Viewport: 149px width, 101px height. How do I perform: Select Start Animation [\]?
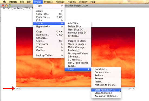[x=106, y=90]
